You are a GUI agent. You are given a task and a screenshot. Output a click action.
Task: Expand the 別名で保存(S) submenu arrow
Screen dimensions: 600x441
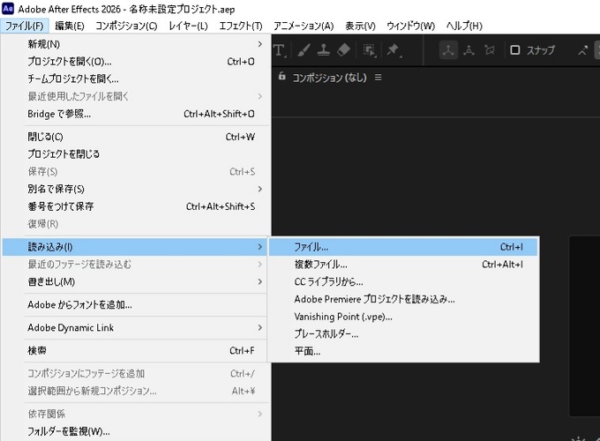[x=260, y=189]
